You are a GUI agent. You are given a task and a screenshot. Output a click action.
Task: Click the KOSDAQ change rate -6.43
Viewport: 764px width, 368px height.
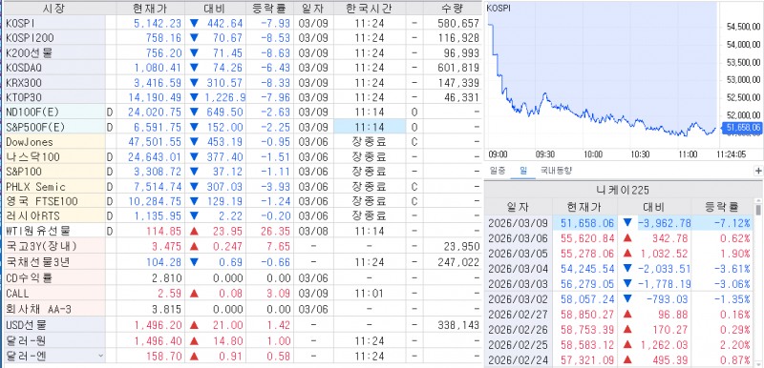click(x=275, y=68)
